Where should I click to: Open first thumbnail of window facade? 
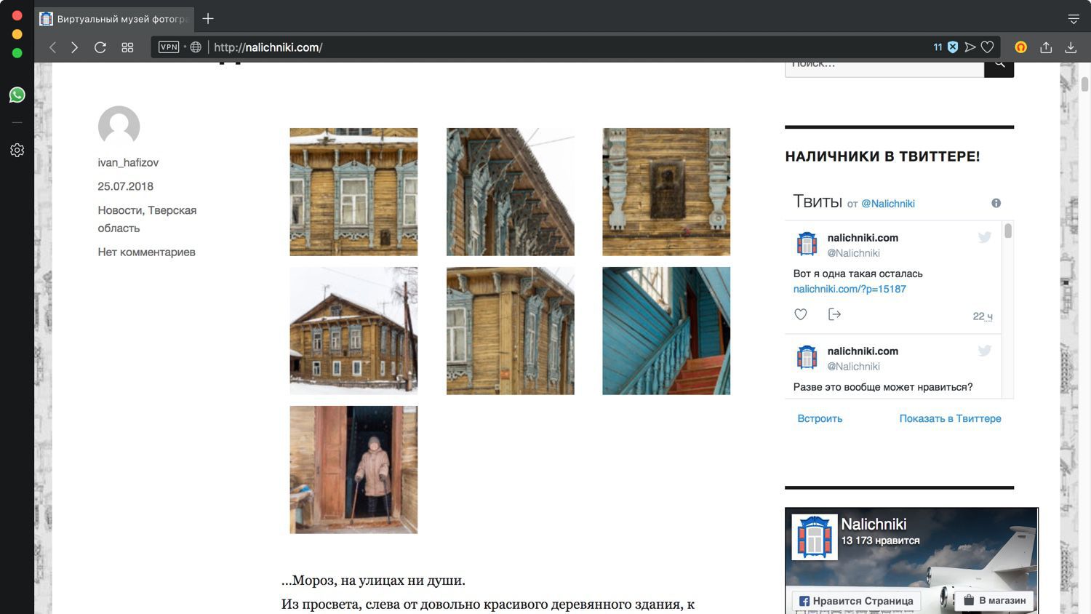click(353, 192)
